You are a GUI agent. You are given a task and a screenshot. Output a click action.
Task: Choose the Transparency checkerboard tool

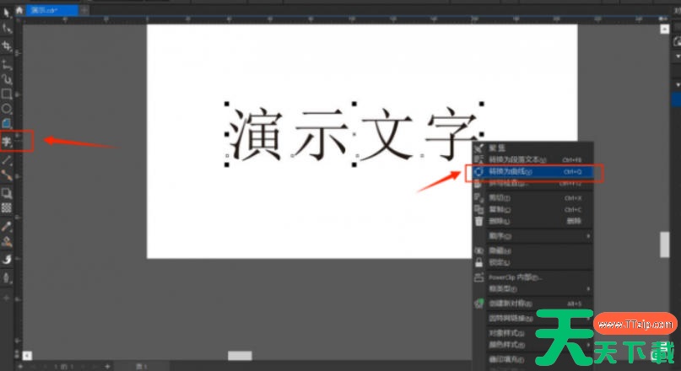7,207
